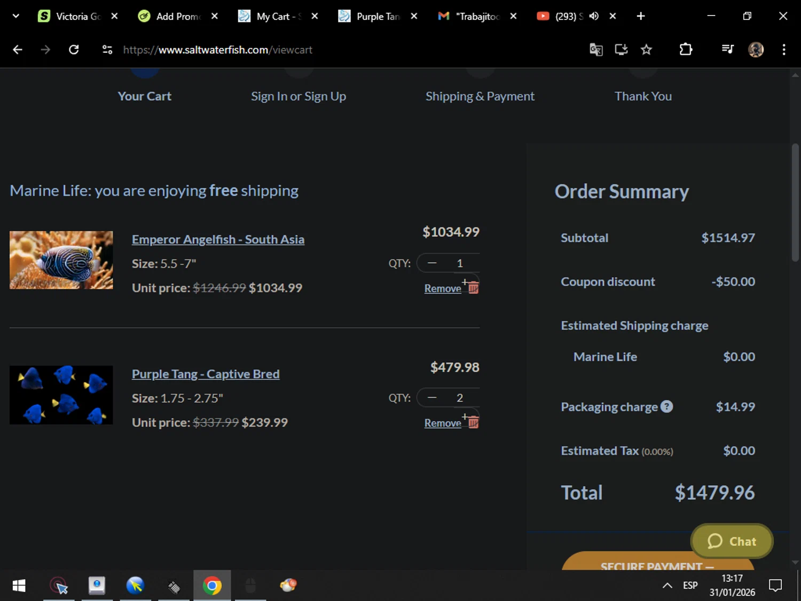Click the install app icon in address bar
Image resolution: width=801 pixels, height=601 pixels.
click(621, 50)
